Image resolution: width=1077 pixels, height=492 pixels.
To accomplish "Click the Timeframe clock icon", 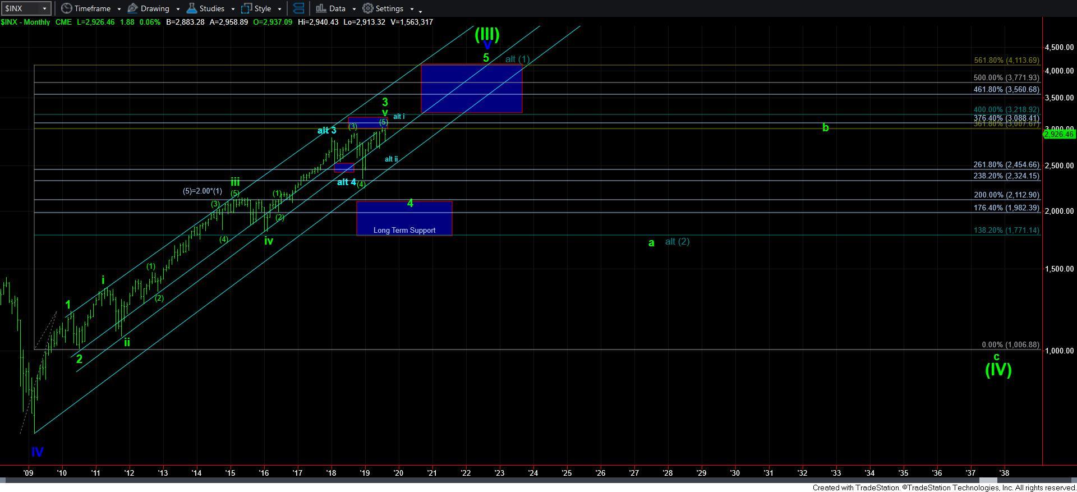I will (66, 8).
